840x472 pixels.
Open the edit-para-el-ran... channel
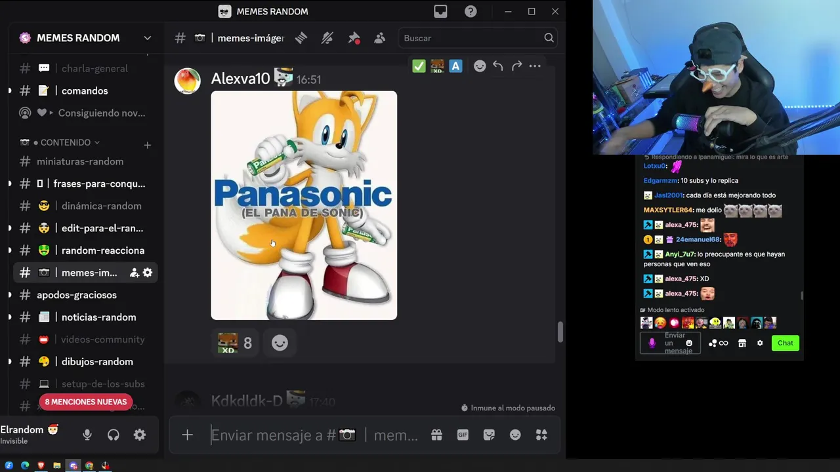pos(85,228)
